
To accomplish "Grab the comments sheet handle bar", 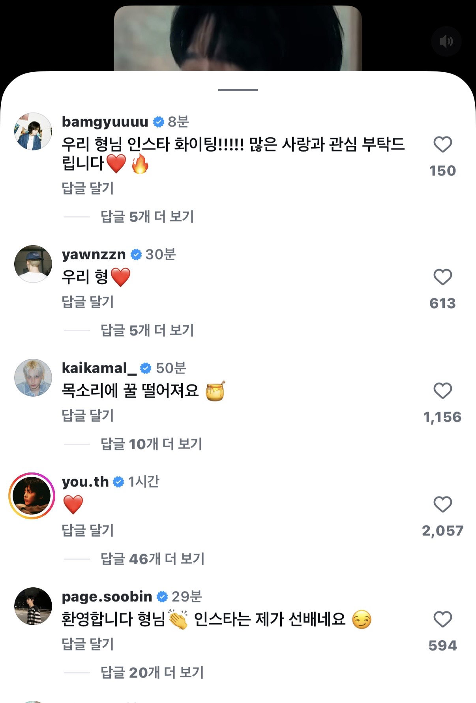I will (238, 90).
